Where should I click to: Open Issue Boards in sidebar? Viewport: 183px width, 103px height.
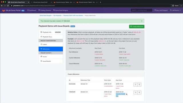[51, 61]
